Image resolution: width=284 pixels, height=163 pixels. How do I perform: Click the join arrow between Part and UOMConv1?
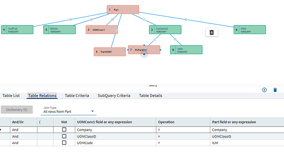pyautogui.click(x=112, y=20)
